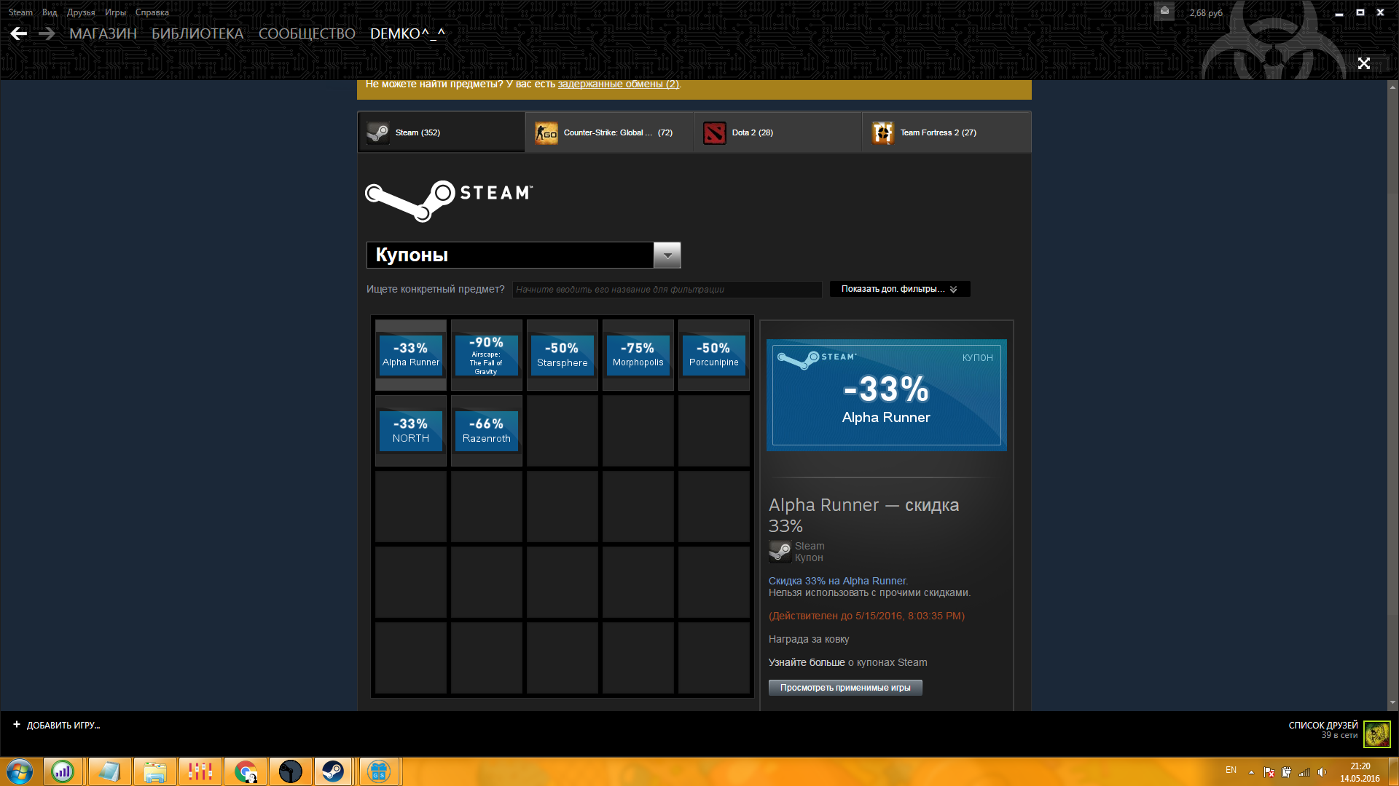Open the Steam menu
The image size is (1399, 786).
click(20, 12)
